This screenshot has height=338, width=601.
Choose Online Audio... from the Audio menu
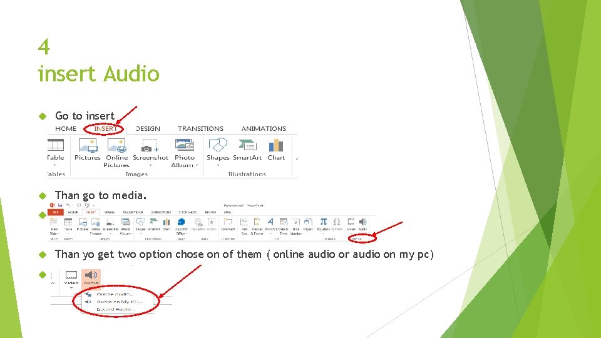[x=115, y=294]
